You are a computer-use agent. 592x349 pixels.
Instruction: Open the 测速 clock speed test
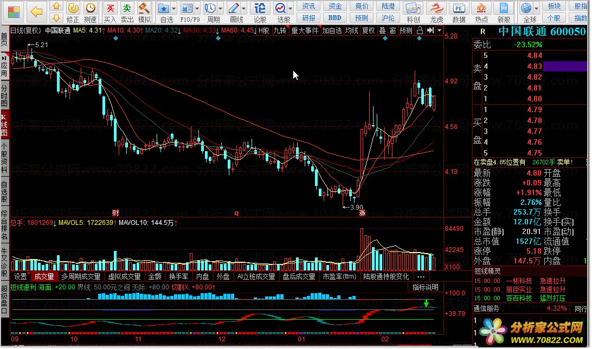[90, 8]
